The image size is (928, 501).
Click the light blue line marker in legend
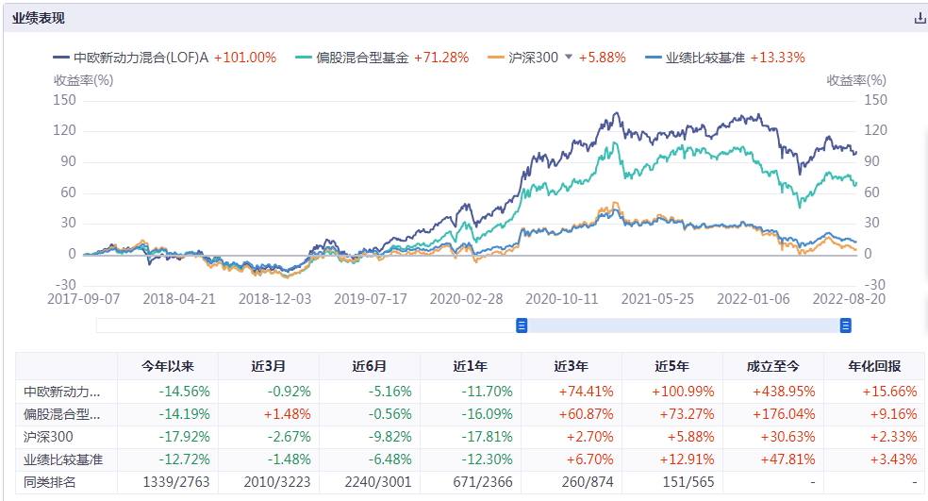coord(652,58)
